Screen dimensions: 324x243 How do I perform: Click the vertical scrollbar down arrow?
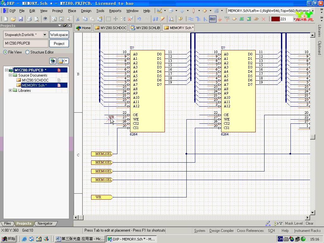(312, 212)
